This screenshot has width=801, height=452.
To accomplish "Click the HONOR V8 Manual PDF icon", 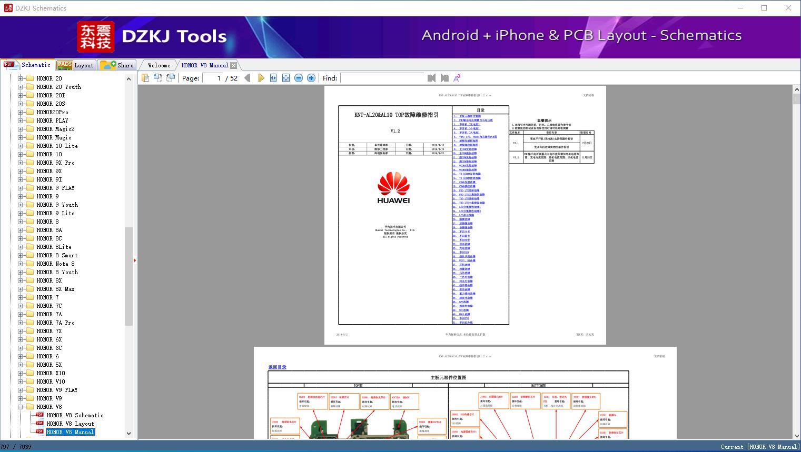I will [x=39, y=431].
